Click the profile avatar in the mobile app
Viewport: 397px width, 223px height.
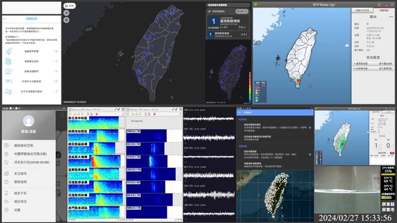29,121
